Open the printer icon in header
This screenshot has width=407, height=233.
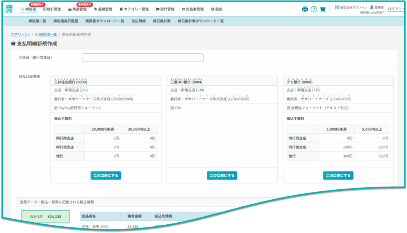point(305,10)
